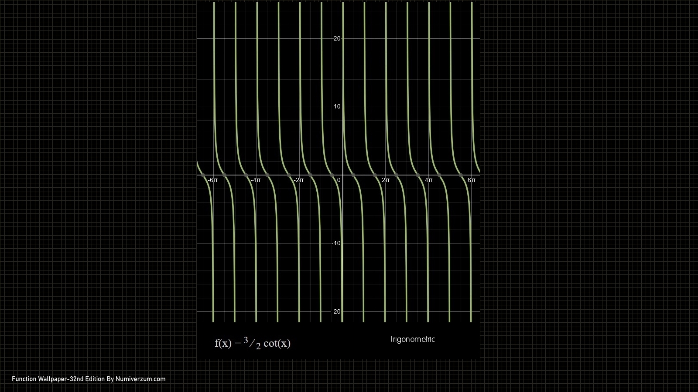Click the Numiverzum.com wallpaper credit text
The width and height of the screenshot is (698, 392).
coord(89,379)
